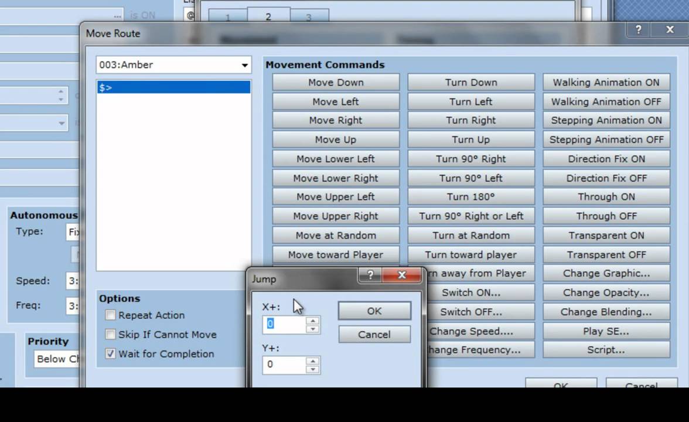The width and height of the screenshot is (689, 422).
Task: Add Turn 90° Right or Left command
Action: 471,216
